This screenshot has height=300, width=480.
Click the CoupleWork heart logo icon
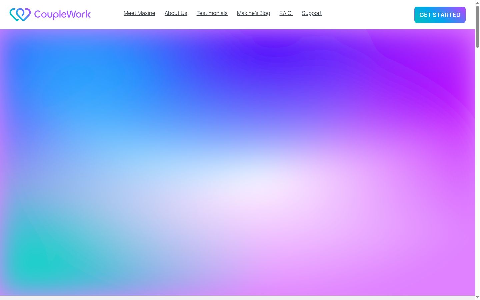(x=20, y=15)
